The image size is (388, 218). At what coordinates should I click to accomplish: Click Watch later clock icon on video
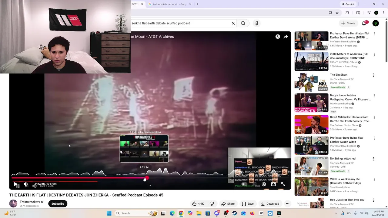coord(278,37)
